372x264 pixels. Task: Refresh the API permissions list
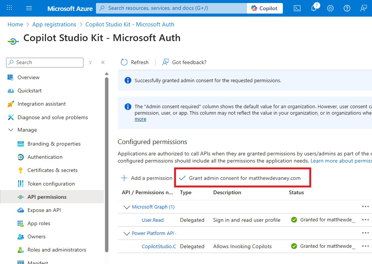pos(134,62)
